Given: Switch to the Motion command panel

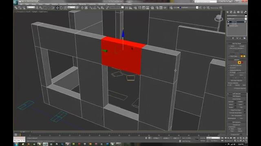Looking at the screenshot, I should coord(238,12).
